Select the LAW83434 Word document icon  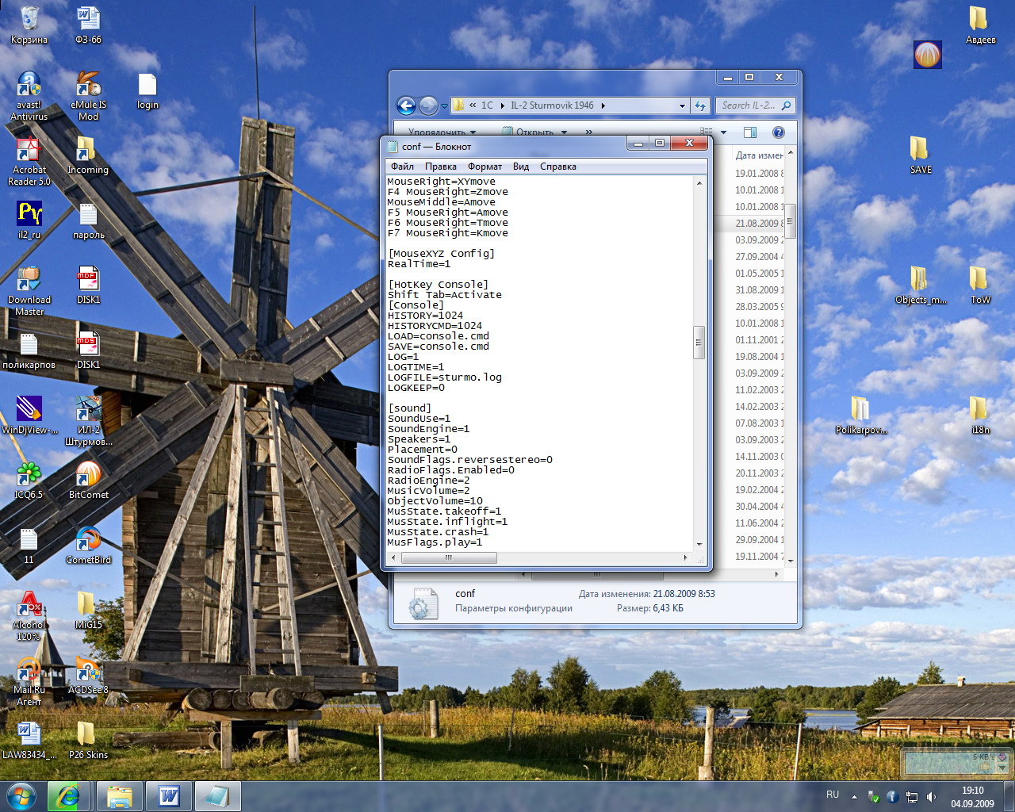tap(29, 741)
